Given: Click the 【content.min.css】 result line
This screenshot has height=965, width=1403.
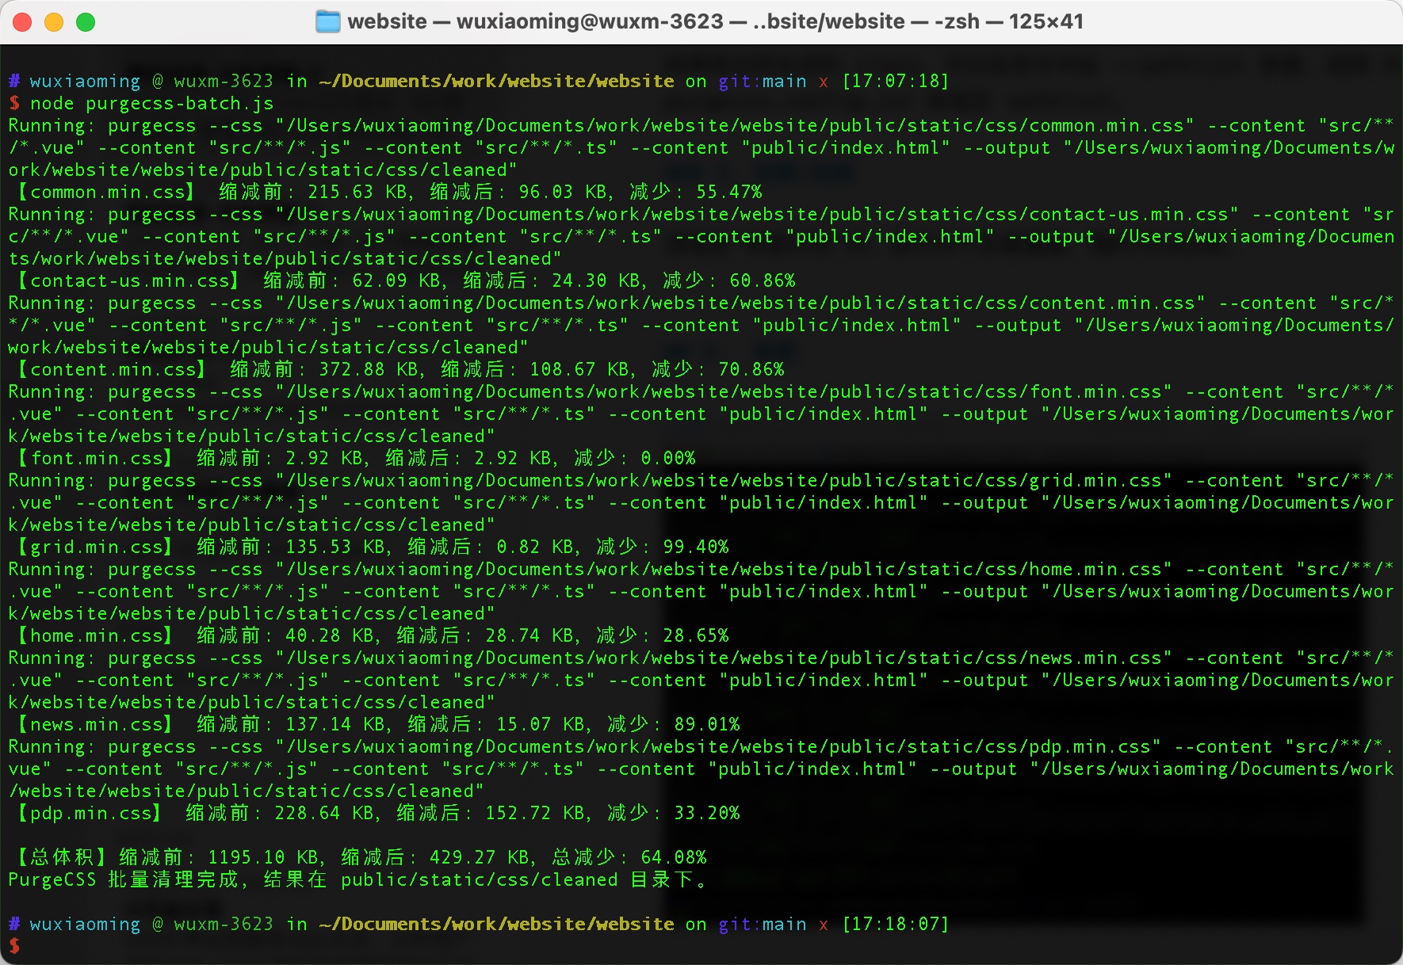Looking at the screenshot, I should coord(399,370).
